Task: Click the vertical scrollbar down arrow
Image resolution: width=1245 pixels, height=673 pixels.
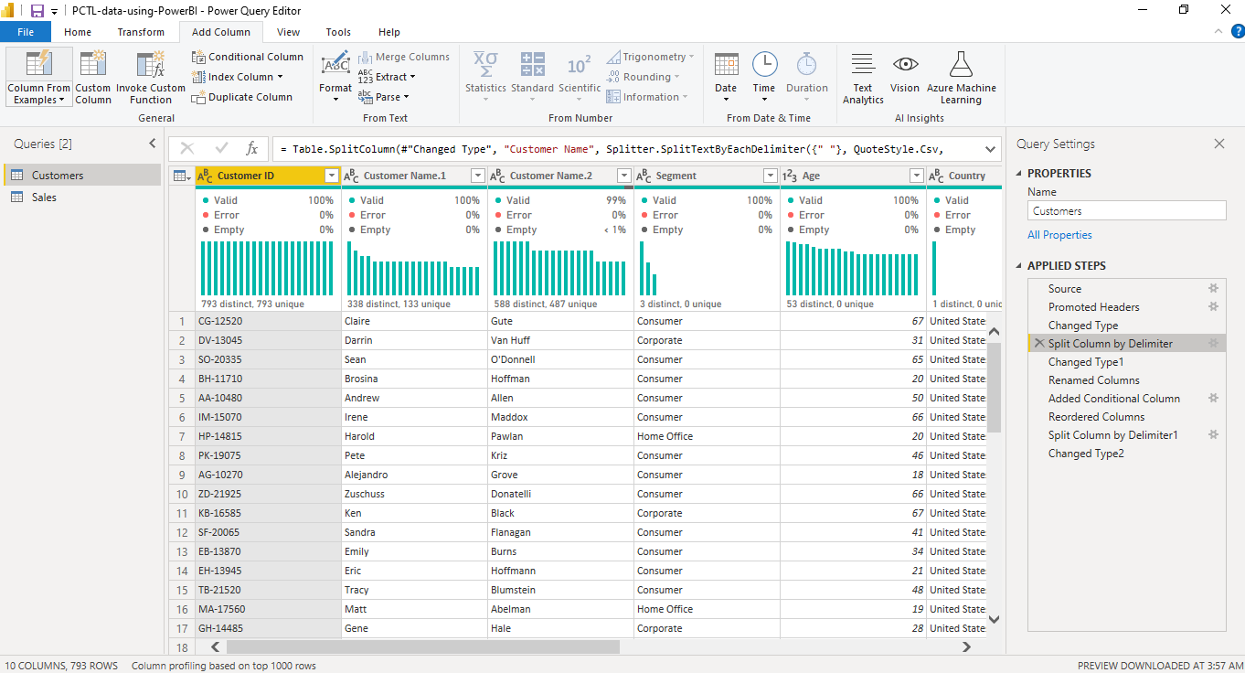Action: point(995,619)
